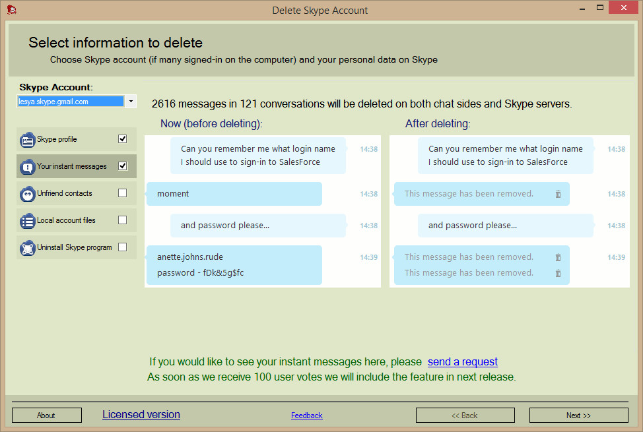The width and height of the screenshot is (643, 432).
Task: Enable the Local account files checkbox
Action: (x=122, y=220)
